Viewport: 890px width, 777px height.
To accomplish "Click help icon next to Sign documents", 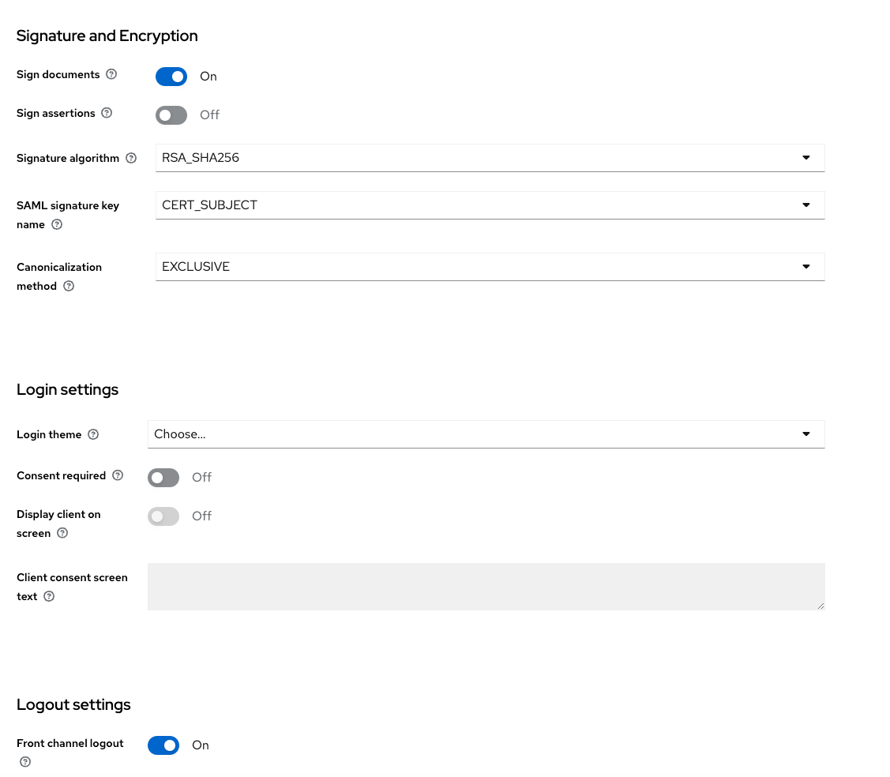I will point(111,74).
